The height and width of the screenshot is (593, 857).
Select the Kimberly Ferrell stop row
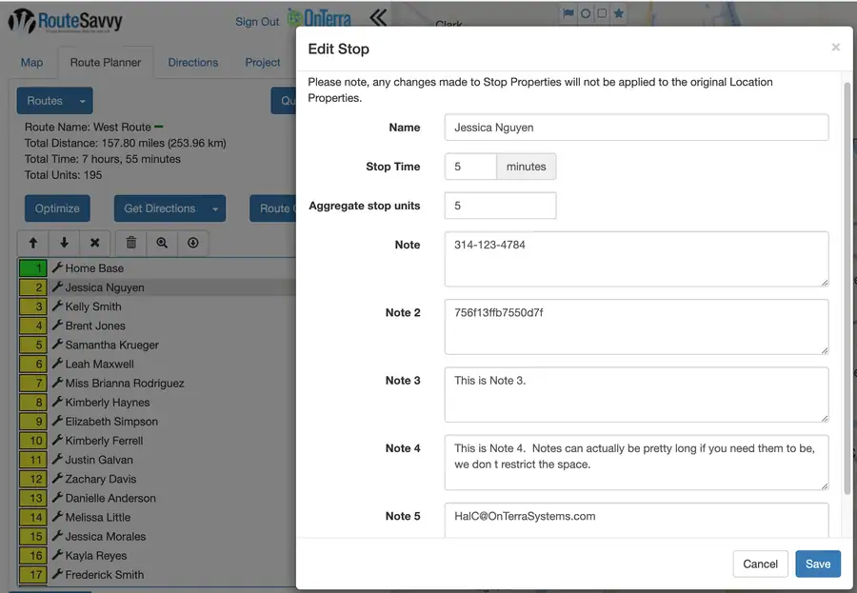157,441
